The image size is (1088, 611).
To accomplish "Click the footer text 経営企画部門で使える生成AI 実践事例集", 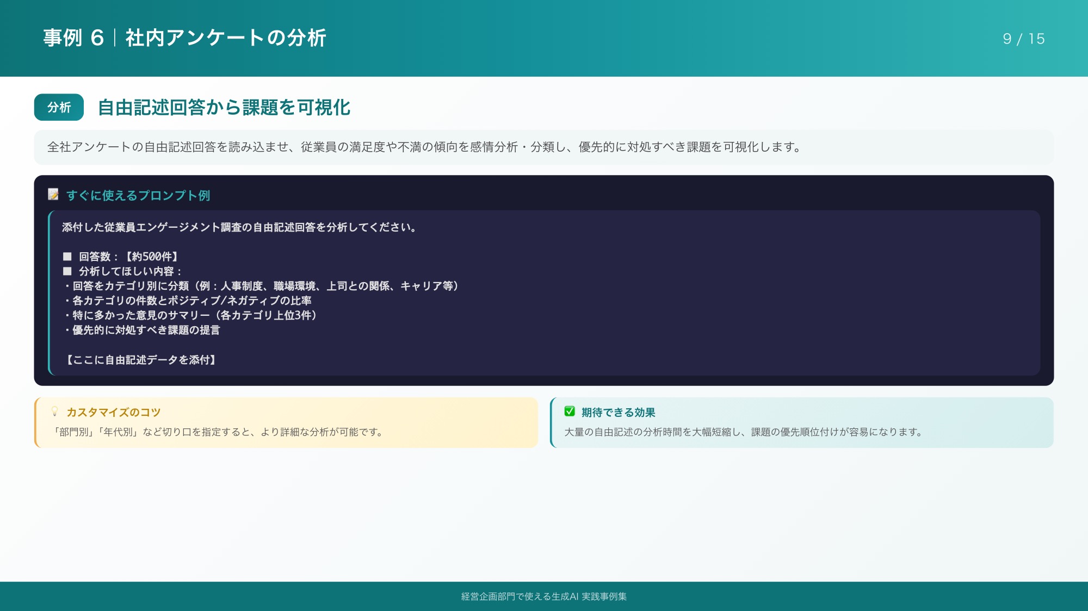I will [x=544, y=596].
